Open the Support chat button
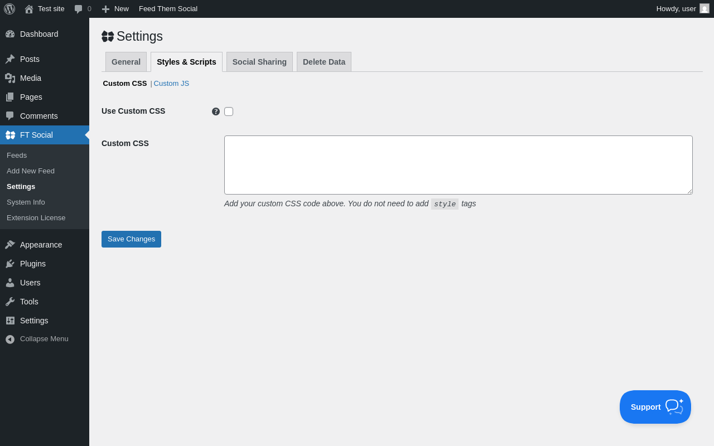Screen dimensions: 714x446 coord(655,407)
